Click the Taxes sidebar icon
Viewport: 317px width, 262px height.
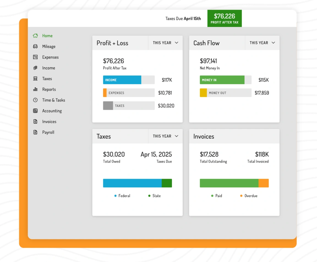[x=35, y=79]
